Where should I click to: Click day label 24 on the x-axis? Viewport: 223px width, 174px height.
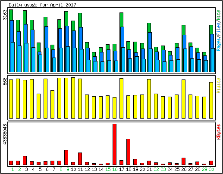[170, 169]
